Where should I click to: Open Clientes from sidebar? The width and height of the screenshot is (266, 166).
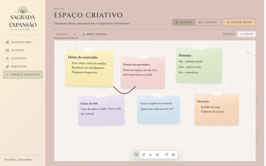(23, 58)
